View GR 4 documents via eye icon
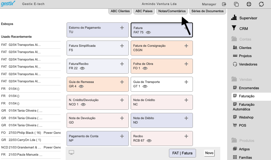Screen dimensions: 271x160 pos(81,86)
